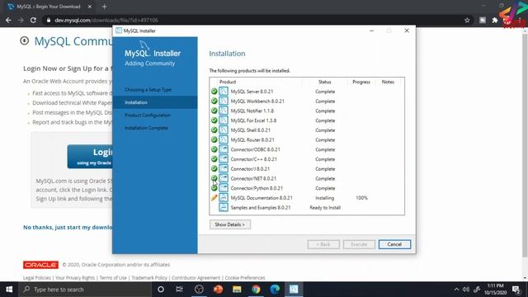The image size is (528, 297).
Task: Select the Installation step in the sidebar
Action: 155,102
